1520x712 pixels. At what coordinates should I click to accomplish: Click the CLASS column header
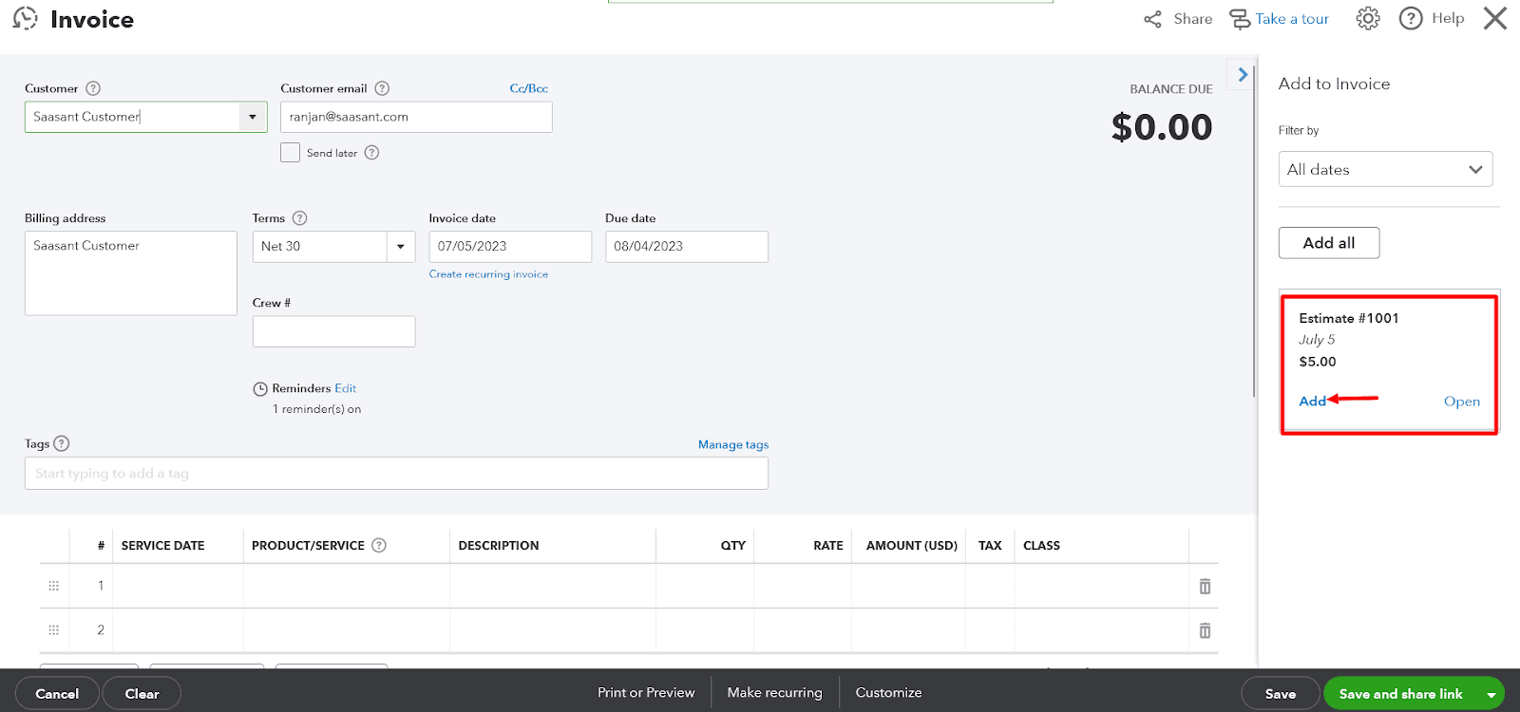pos(1041,546)
